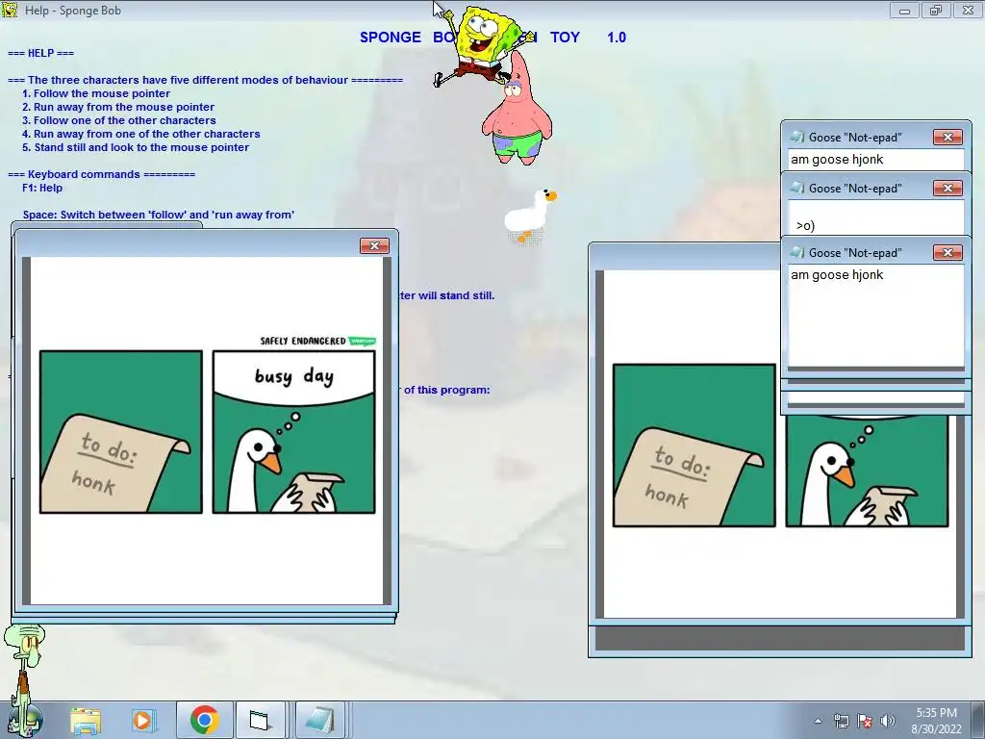Click the top Goose "Not-epad" title text
The width and height of the screenshot is (985, 739).
[855, 137]
